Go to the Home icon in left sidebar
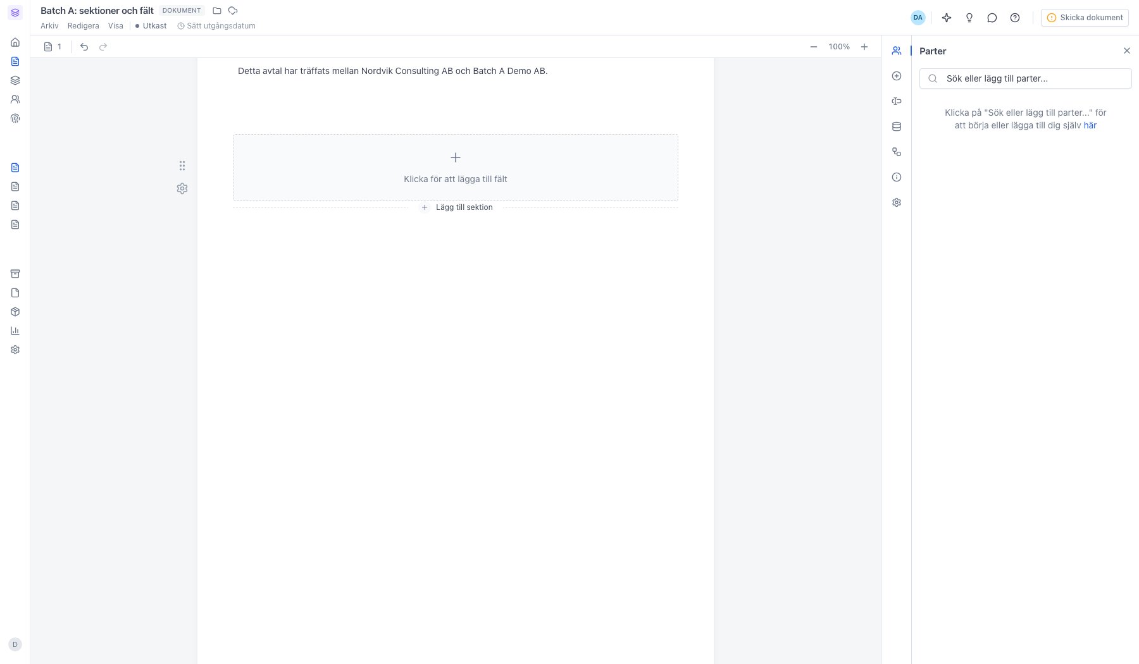This screenshot has height=664, width=1139. click(15, 42)
